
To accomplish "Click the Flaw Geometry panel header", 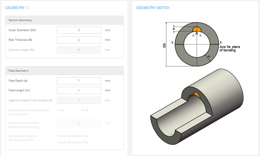I will pos(64,71).
